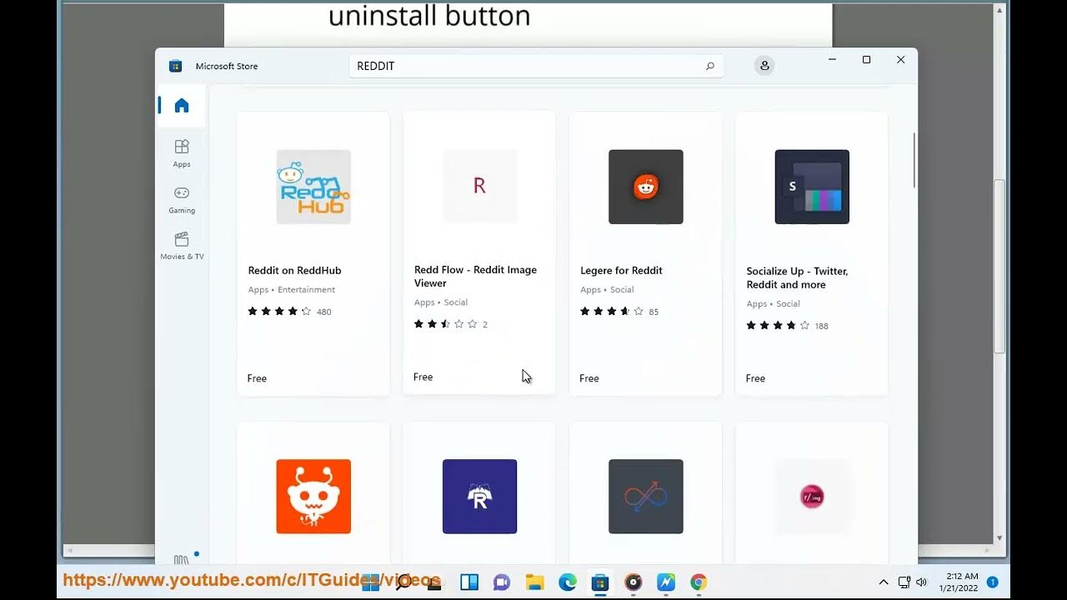Viewport: 1067px width, 600px height.
Task: Launch Google Chrome from the taskbar
Action: pyautogui.click(x=699, y=582)
